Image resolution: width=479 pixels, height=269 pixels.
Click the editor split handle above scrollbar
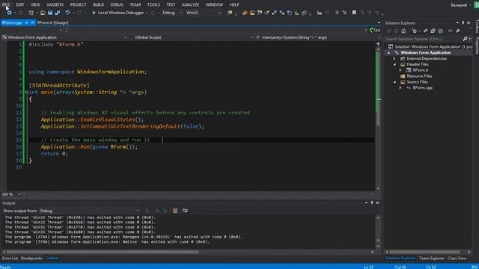click(x=378, y=44)
